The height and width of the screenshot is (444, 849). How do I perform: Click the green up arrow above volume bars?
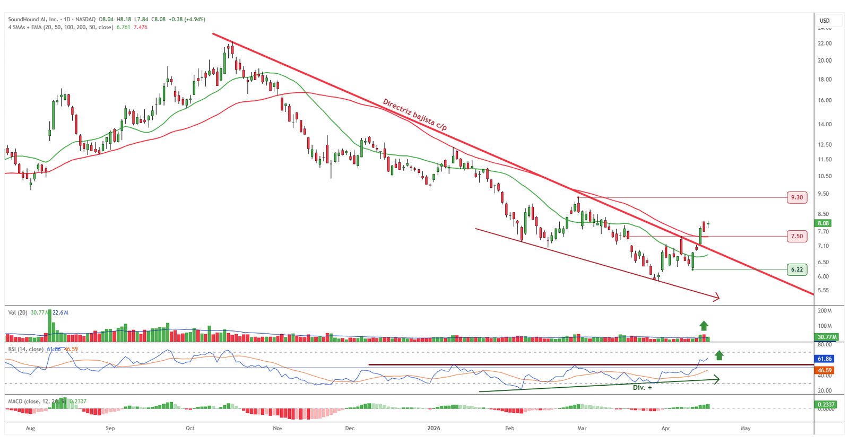[x=704, y=326]
